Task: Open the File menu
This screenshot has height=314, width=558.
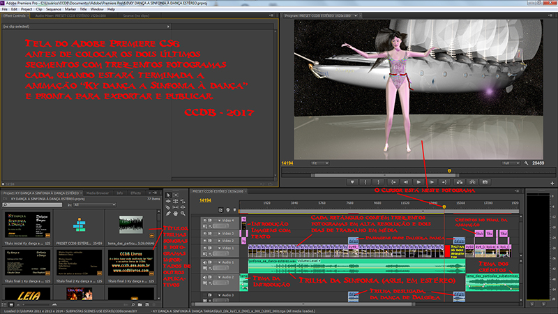Action: pyautogui.click(x=5, y=9)
